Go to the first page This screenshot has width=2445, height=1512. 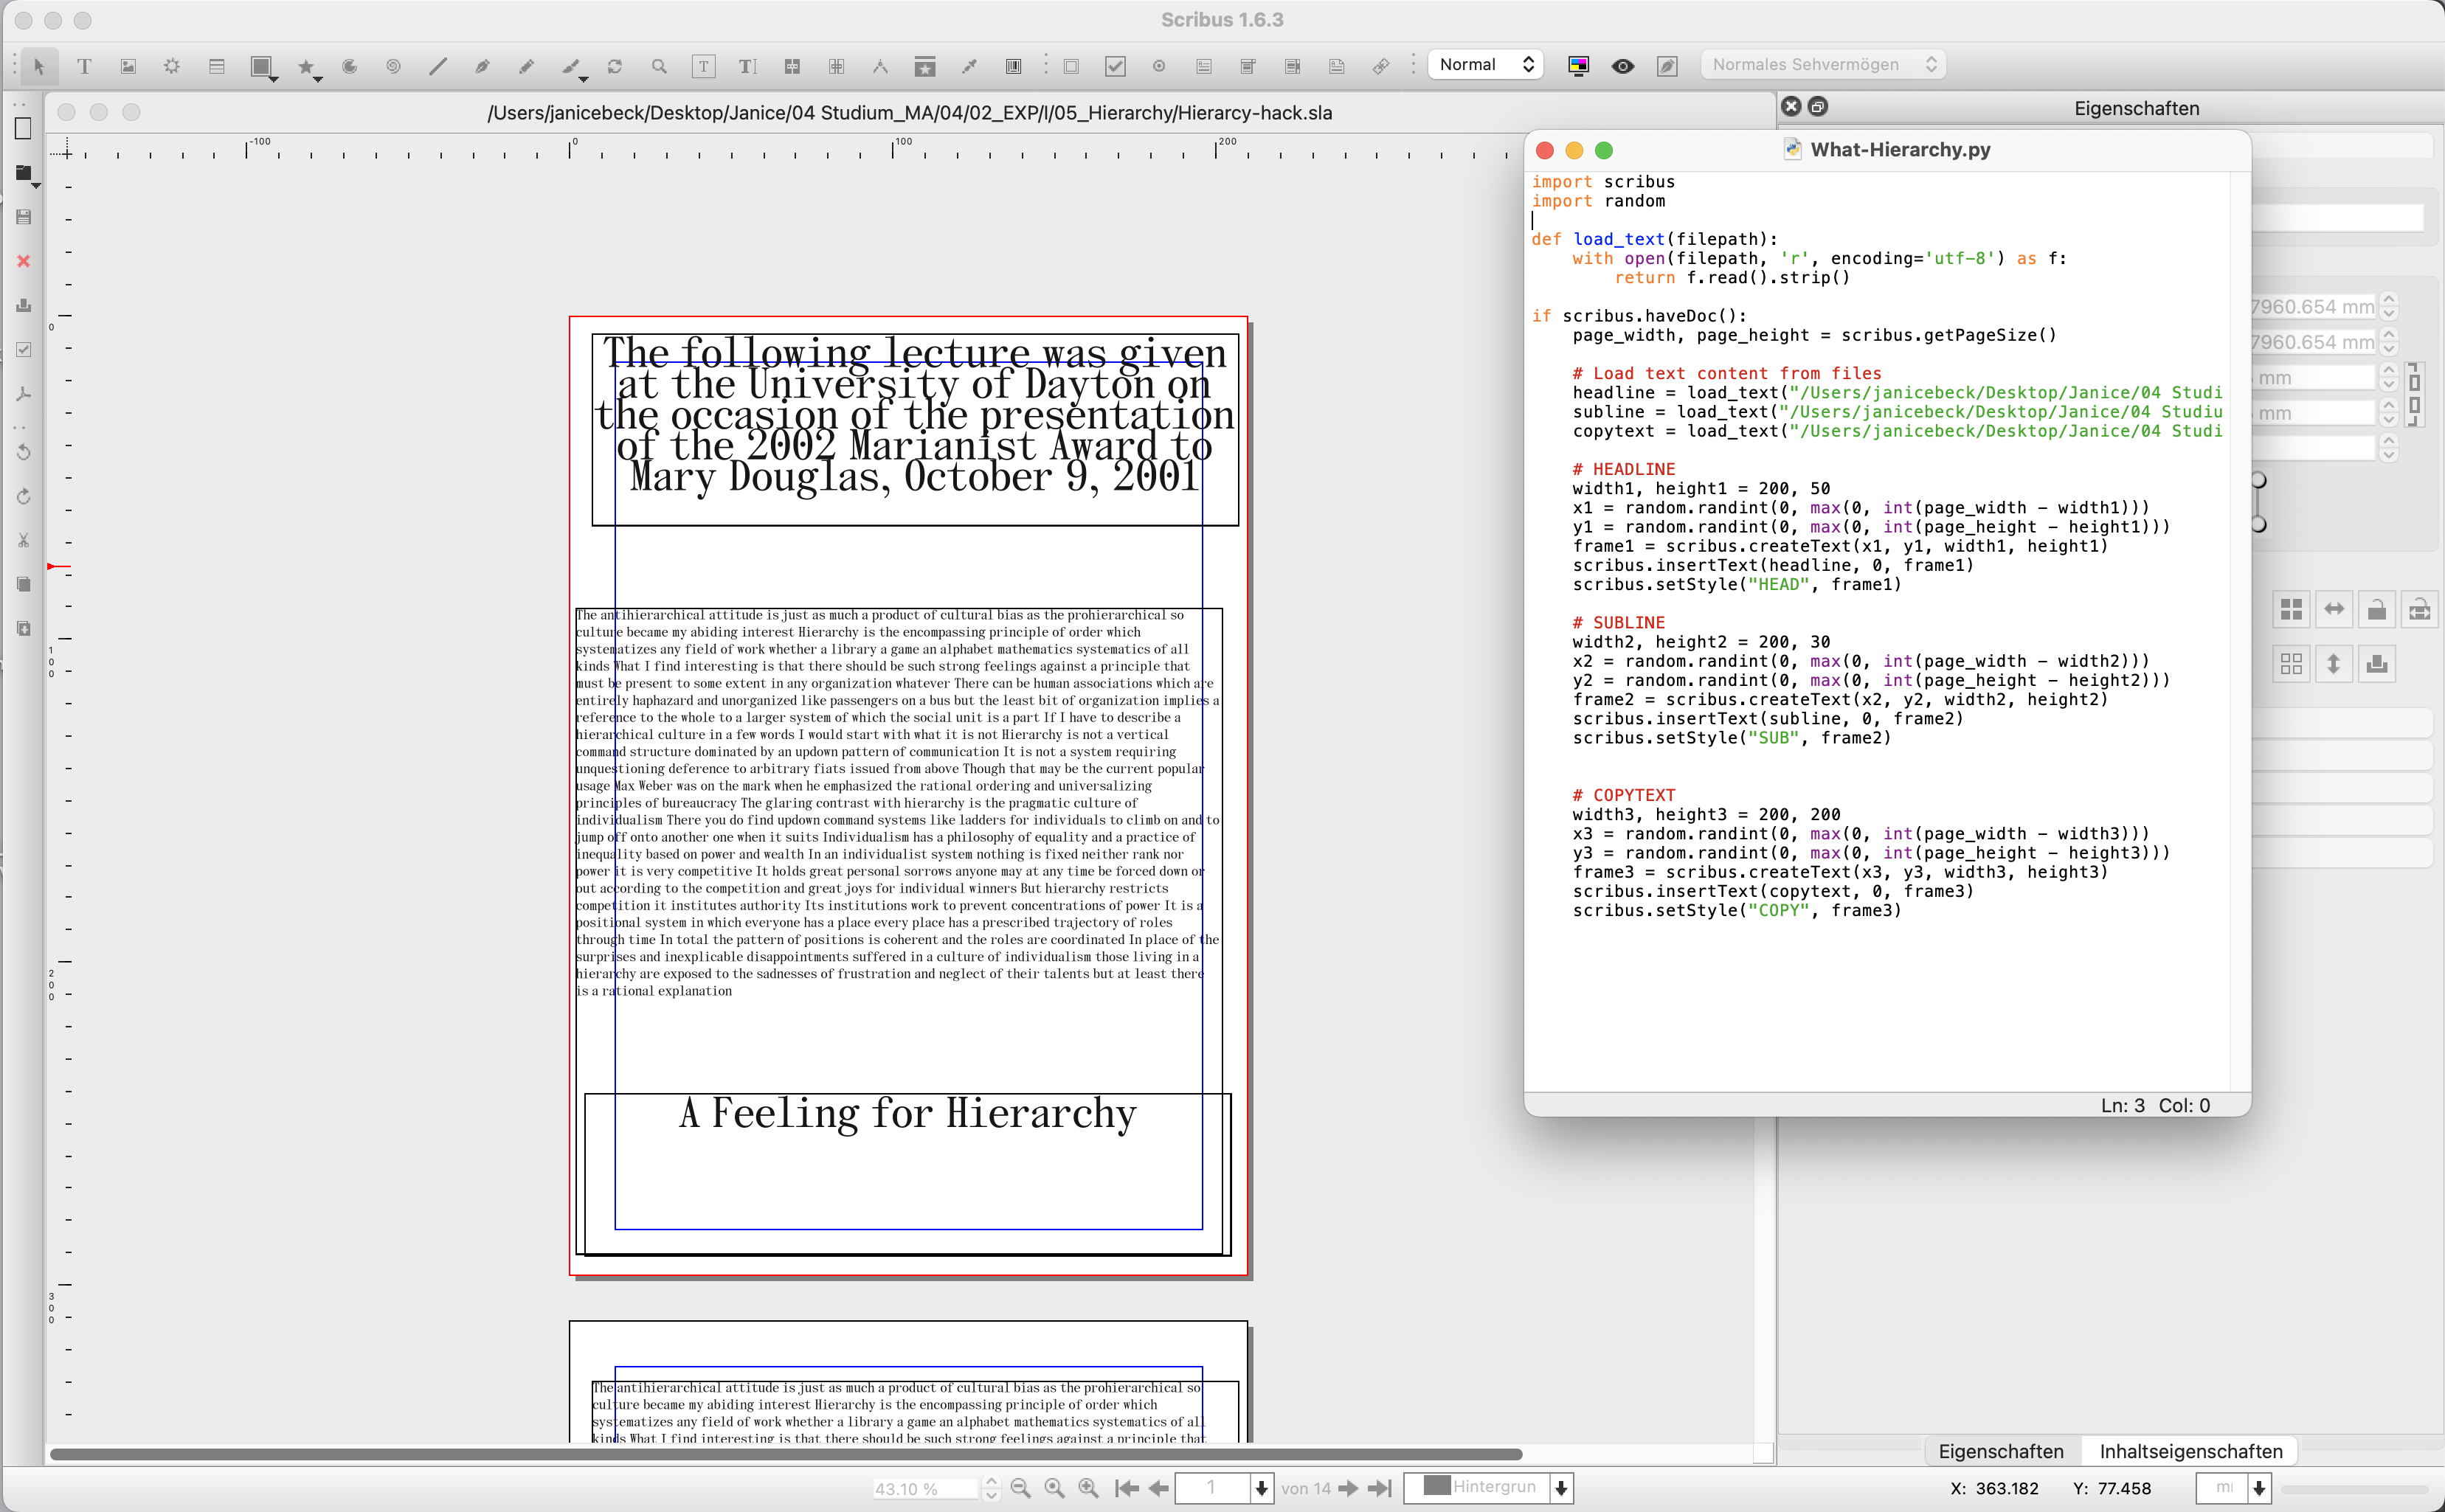coord(1127,1488)
